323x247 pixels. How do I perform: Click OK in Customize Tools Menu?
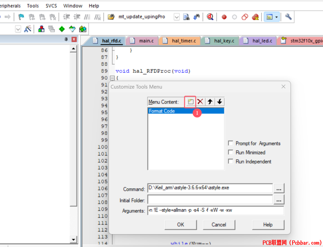(181, 225)
